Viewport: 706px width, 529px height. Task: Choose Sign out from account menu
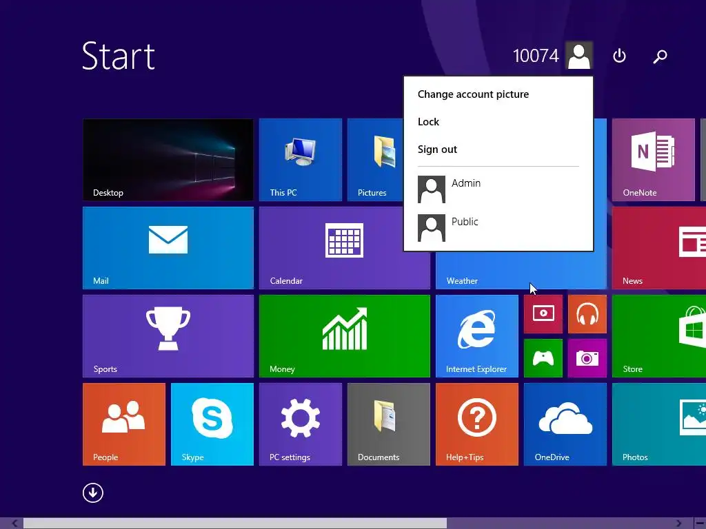pos(437,149)
